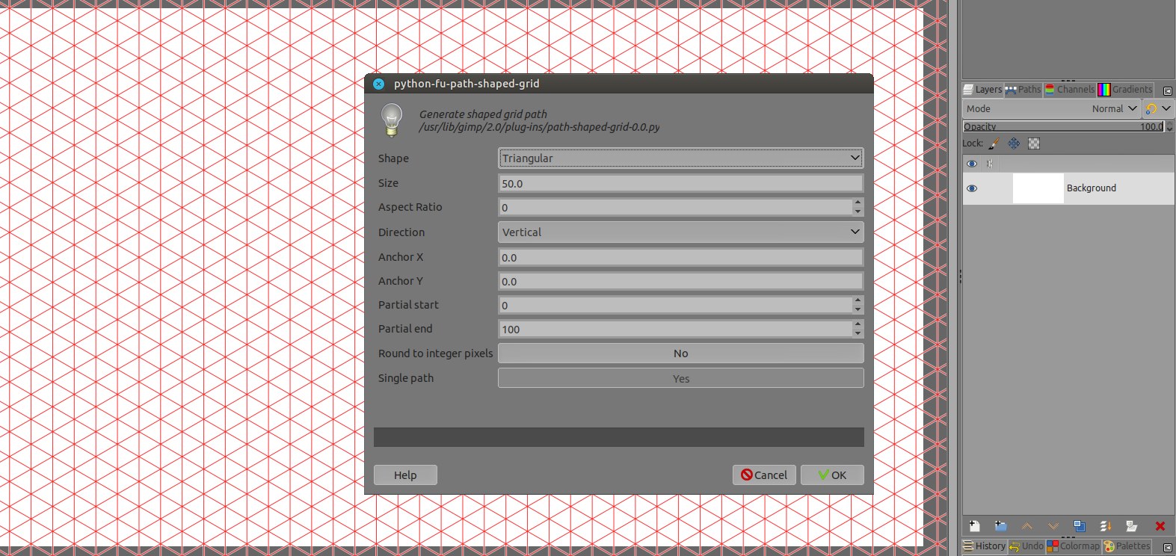Switch to the Colormap tab

pyautogui.click(x=1074, y=546)
